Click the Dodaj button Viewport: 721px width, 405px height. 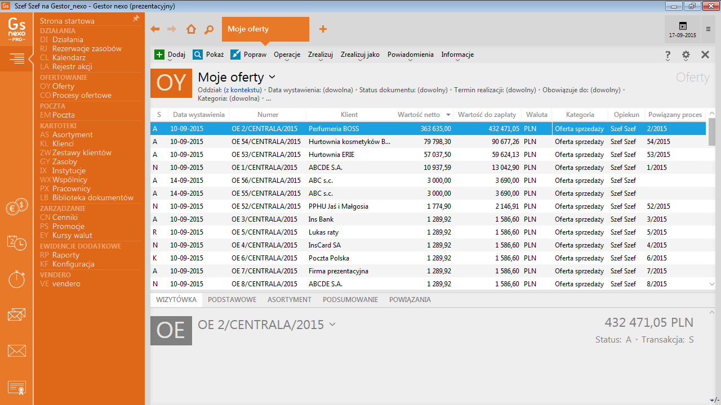[x=170, y=55]
